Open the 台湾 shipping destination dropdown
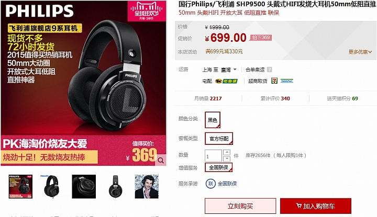This screenshot has width=377, height=217. [x=229, y=70]
